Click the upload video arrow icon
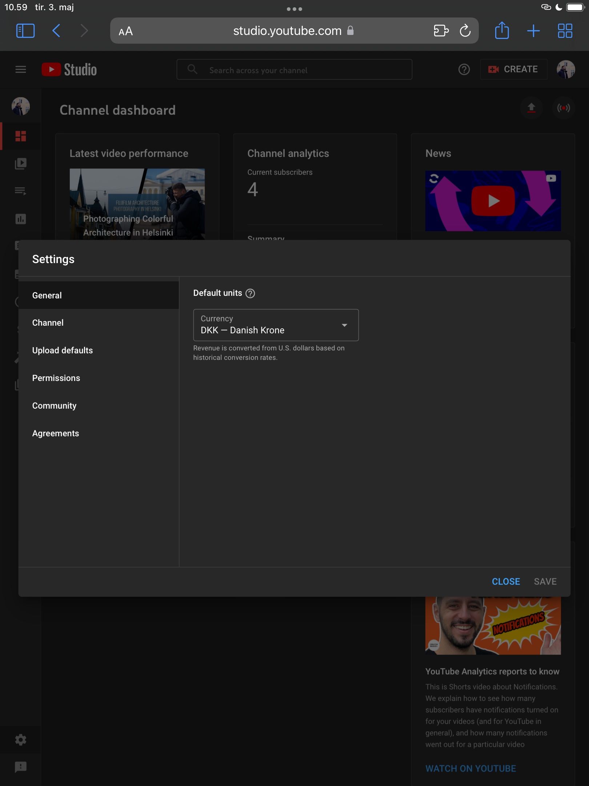This screenshot has height=786, width=589. point(531,108)
